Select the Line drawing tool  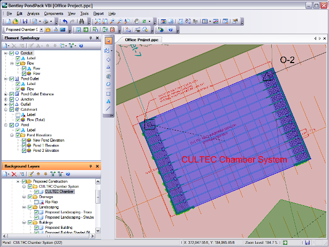coord(108,109)
